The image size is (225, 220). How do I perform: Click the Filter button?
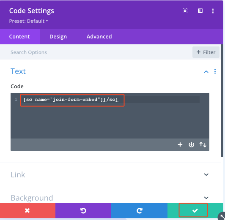206,52
